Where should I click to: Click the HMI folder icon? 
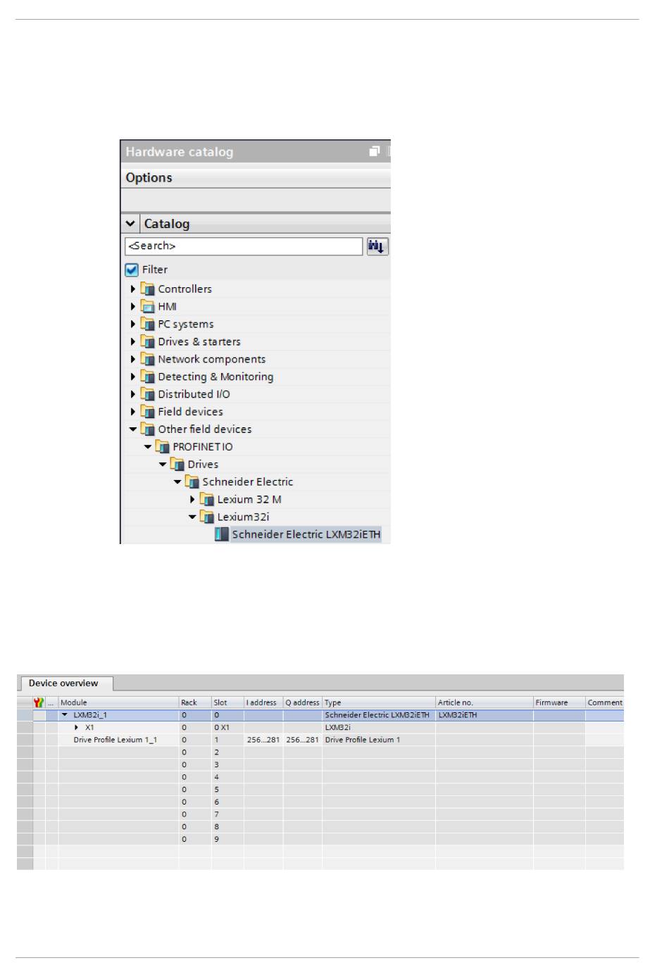click(147, 306)
